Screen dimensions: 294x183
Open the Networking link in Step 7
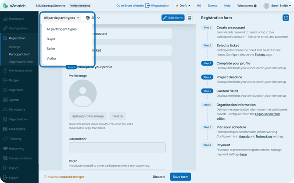(264, 137)
